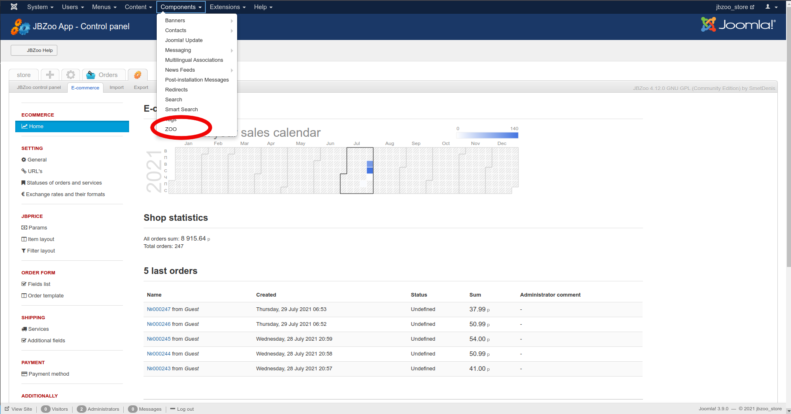791x414 pixels.
Task: Collapse the Components menu
Action: [181, 7]
